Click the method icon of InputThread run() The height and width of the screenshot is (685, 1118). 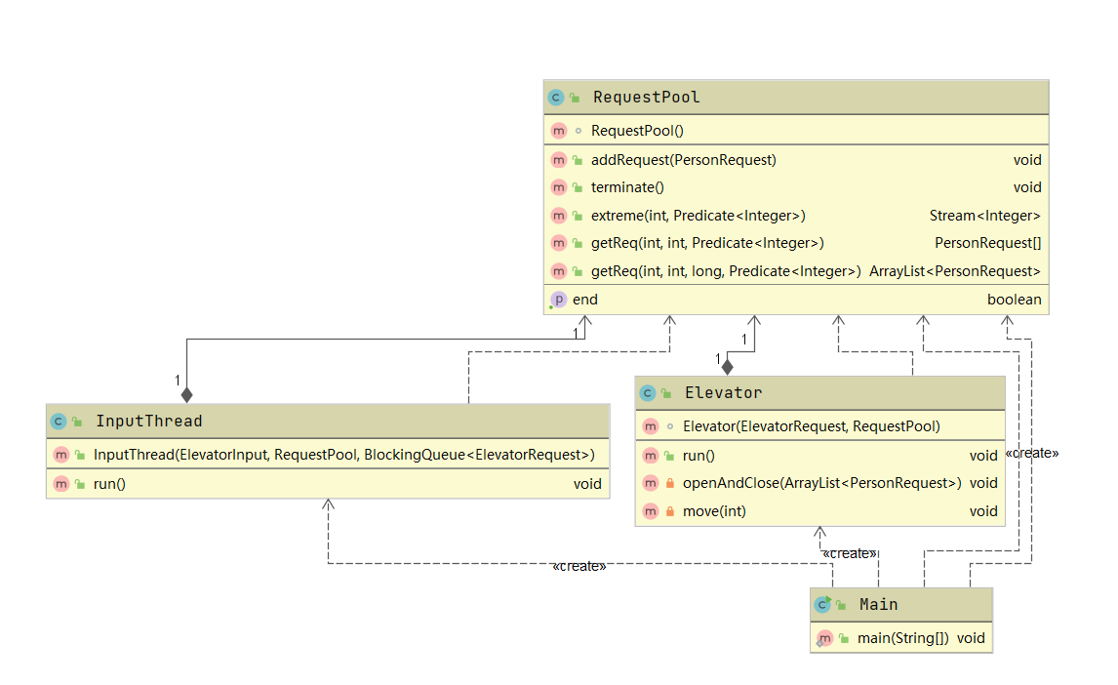coord(61,484)
